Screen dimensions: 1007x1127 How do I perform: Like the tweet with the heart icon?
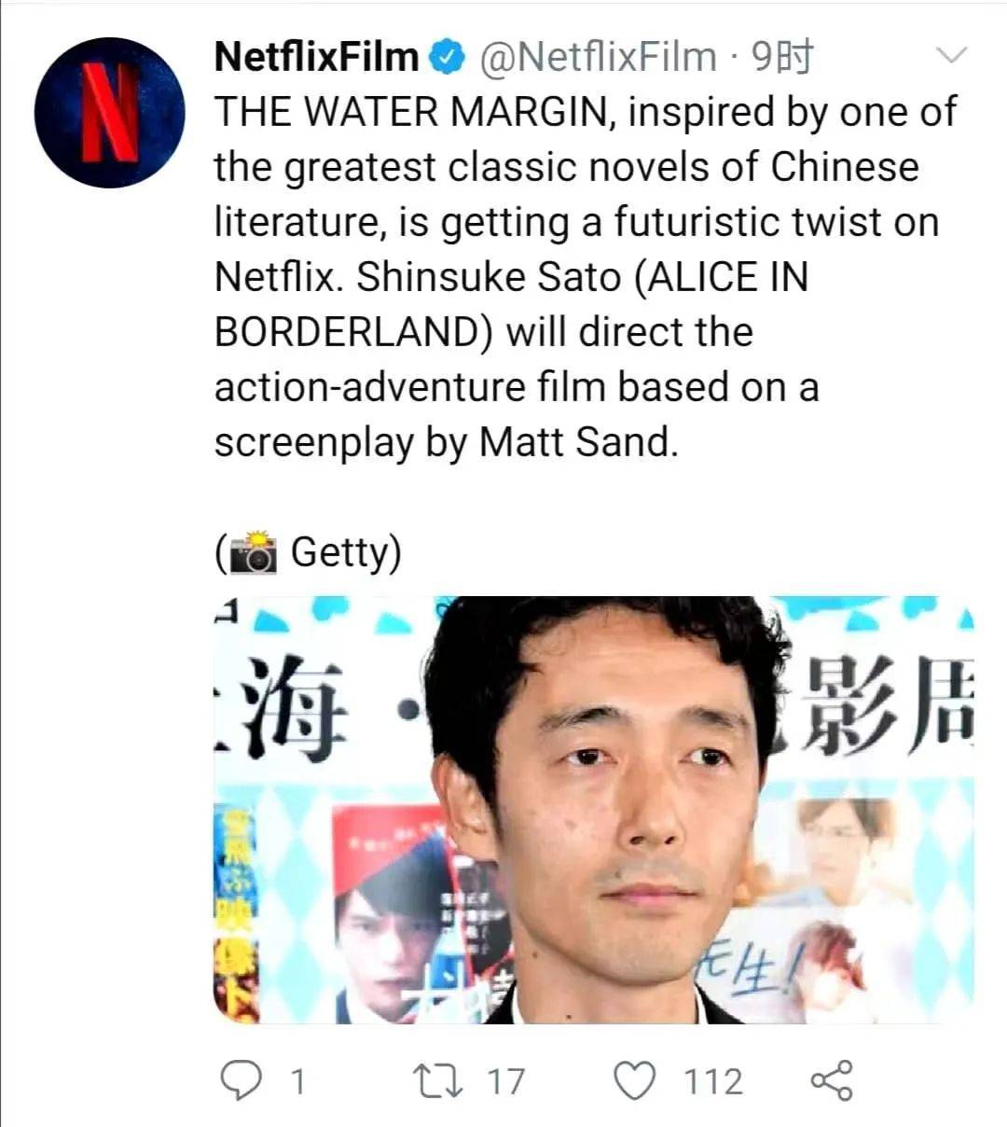[635, 1081]
